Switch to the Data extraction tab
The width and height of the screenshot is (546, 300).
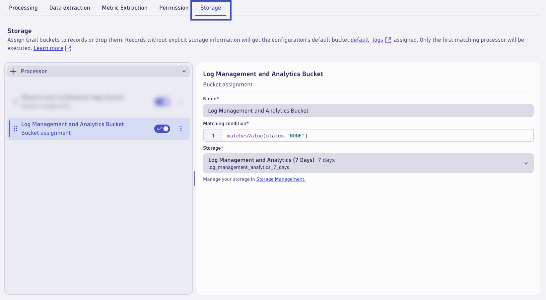(70, 8)
